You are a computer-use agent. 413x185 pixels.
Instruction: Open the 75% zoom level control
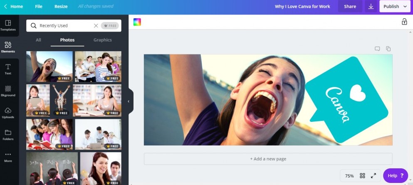[349, 176]
